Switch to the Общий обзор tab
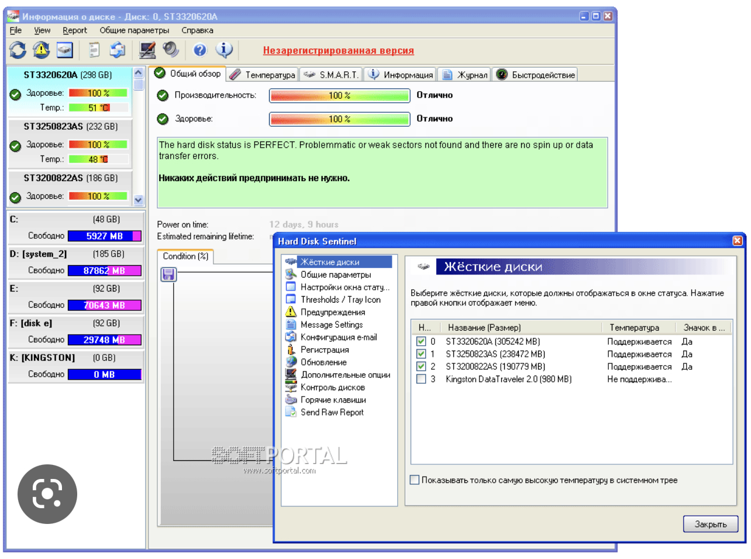 tap(188, 74)
